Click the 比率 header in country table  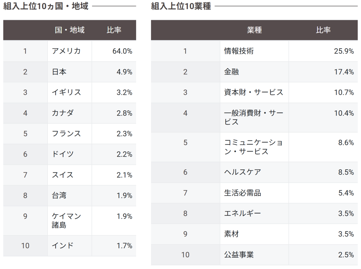pos(114,30)
